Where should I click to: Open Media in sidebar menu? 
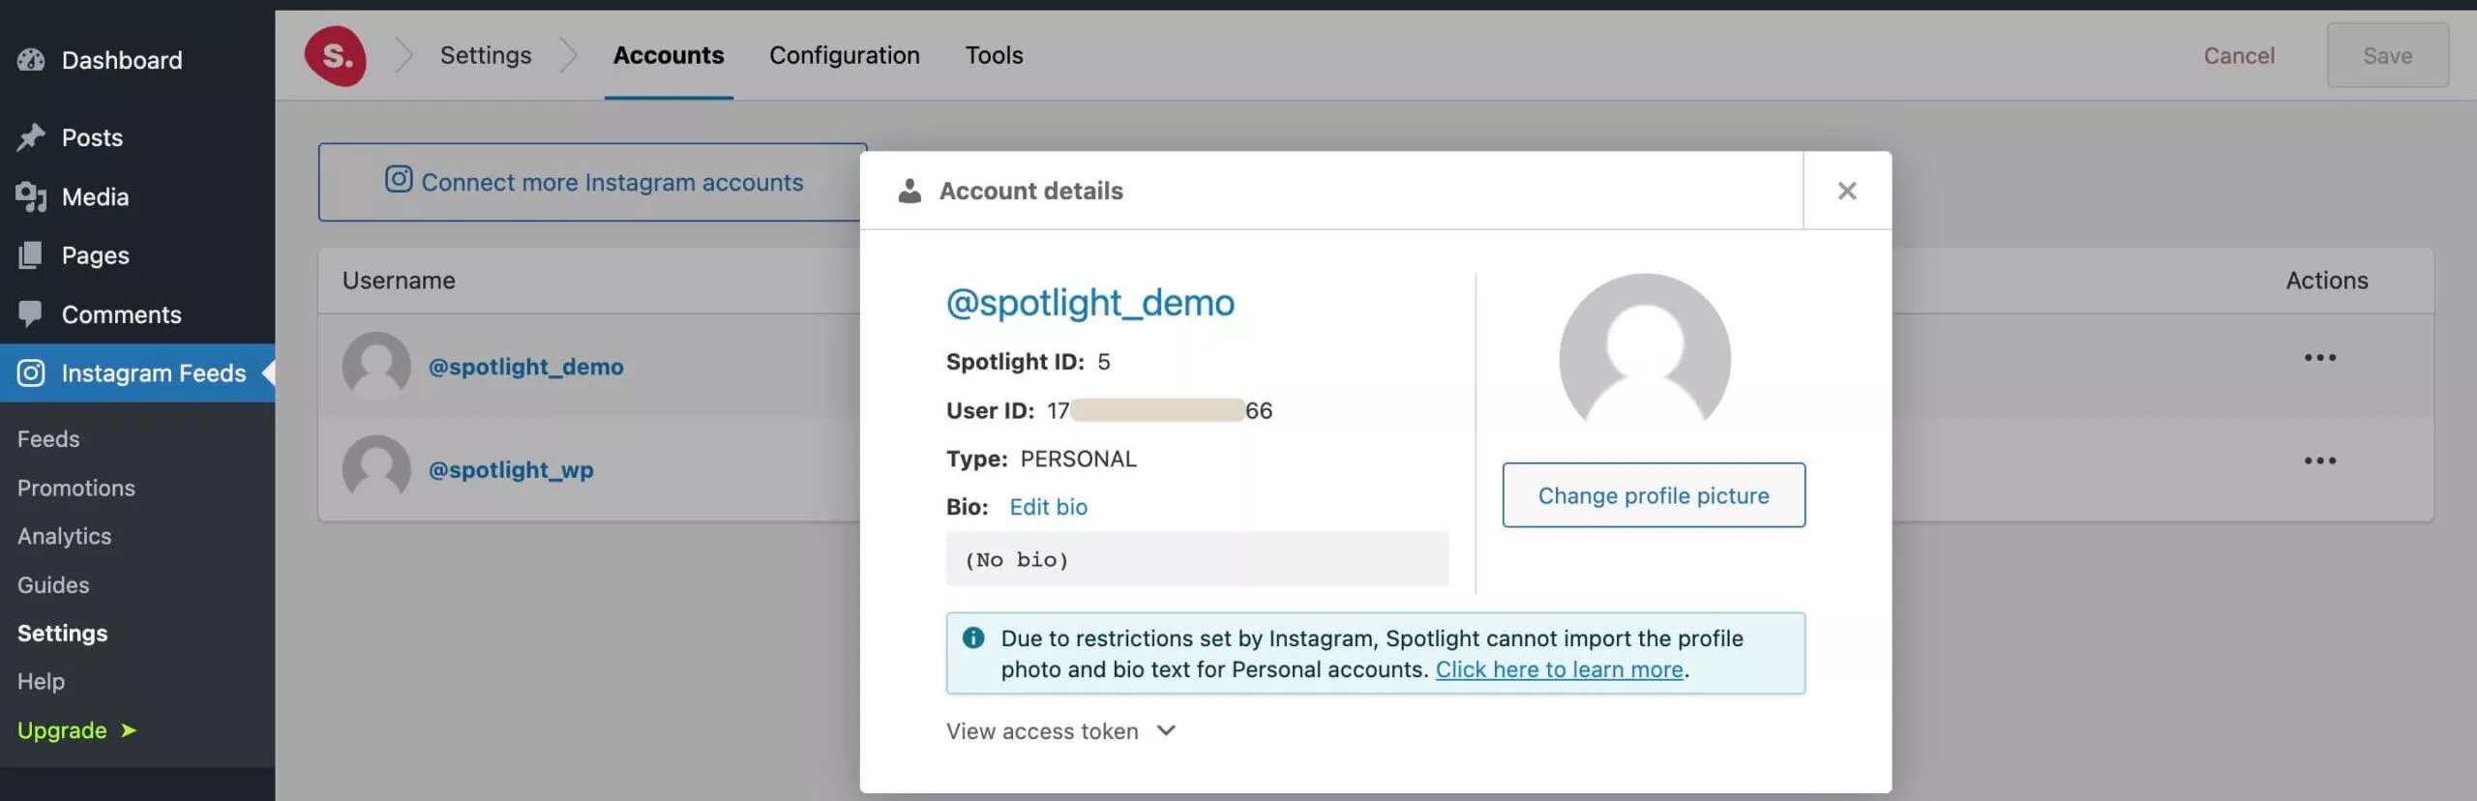137,196
